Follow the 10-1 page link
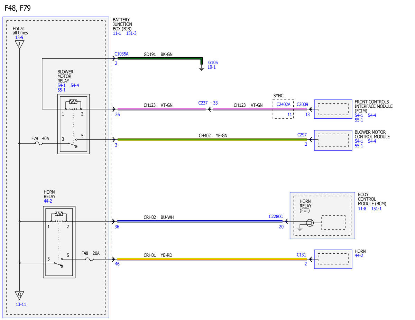Viewport: 415px width, 320px height. click(212, 67)
